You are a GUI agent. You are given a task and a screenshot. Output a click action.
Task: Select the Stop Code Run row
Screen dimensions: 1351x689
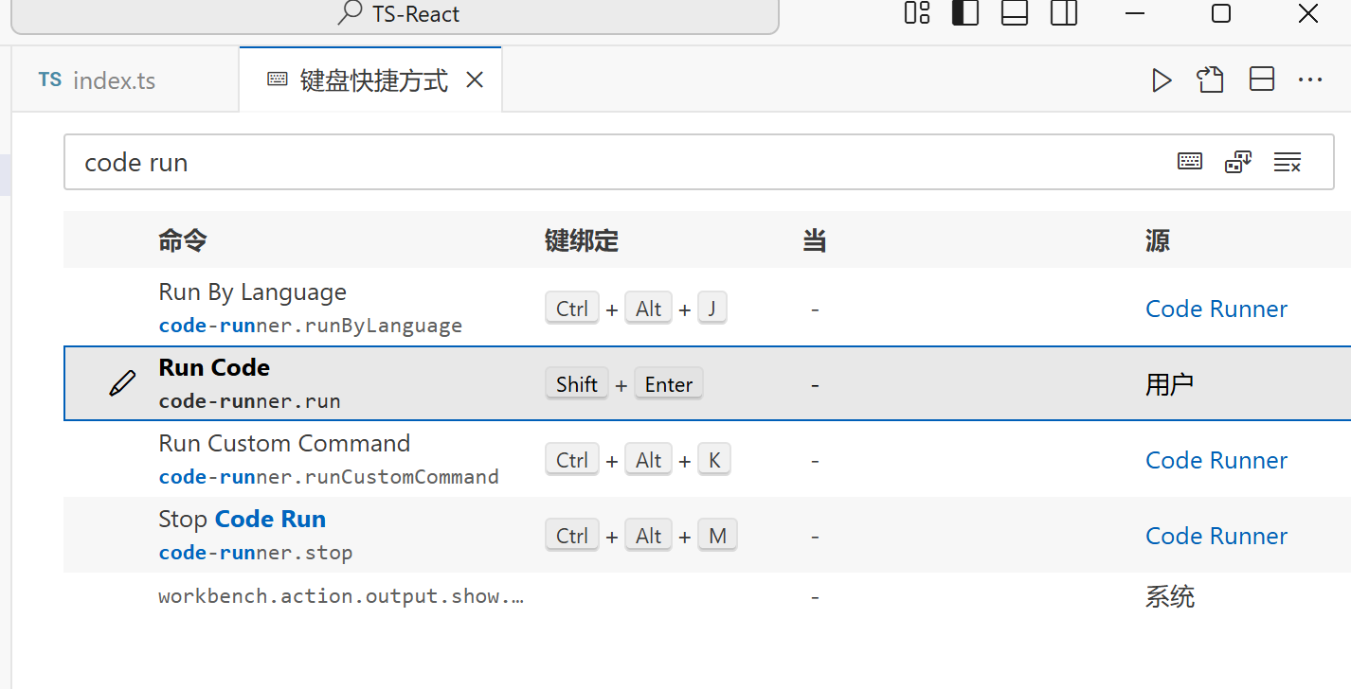(707, 535)
